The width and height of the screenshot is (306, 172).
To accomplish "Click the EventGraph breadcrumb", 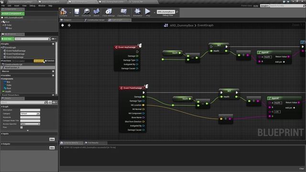I will (205, 25).
